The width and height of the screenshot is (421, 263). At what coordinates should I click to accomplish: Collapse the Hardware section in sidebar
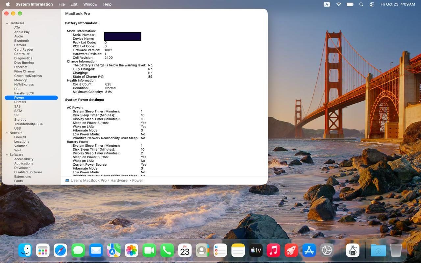click(7, 23)
